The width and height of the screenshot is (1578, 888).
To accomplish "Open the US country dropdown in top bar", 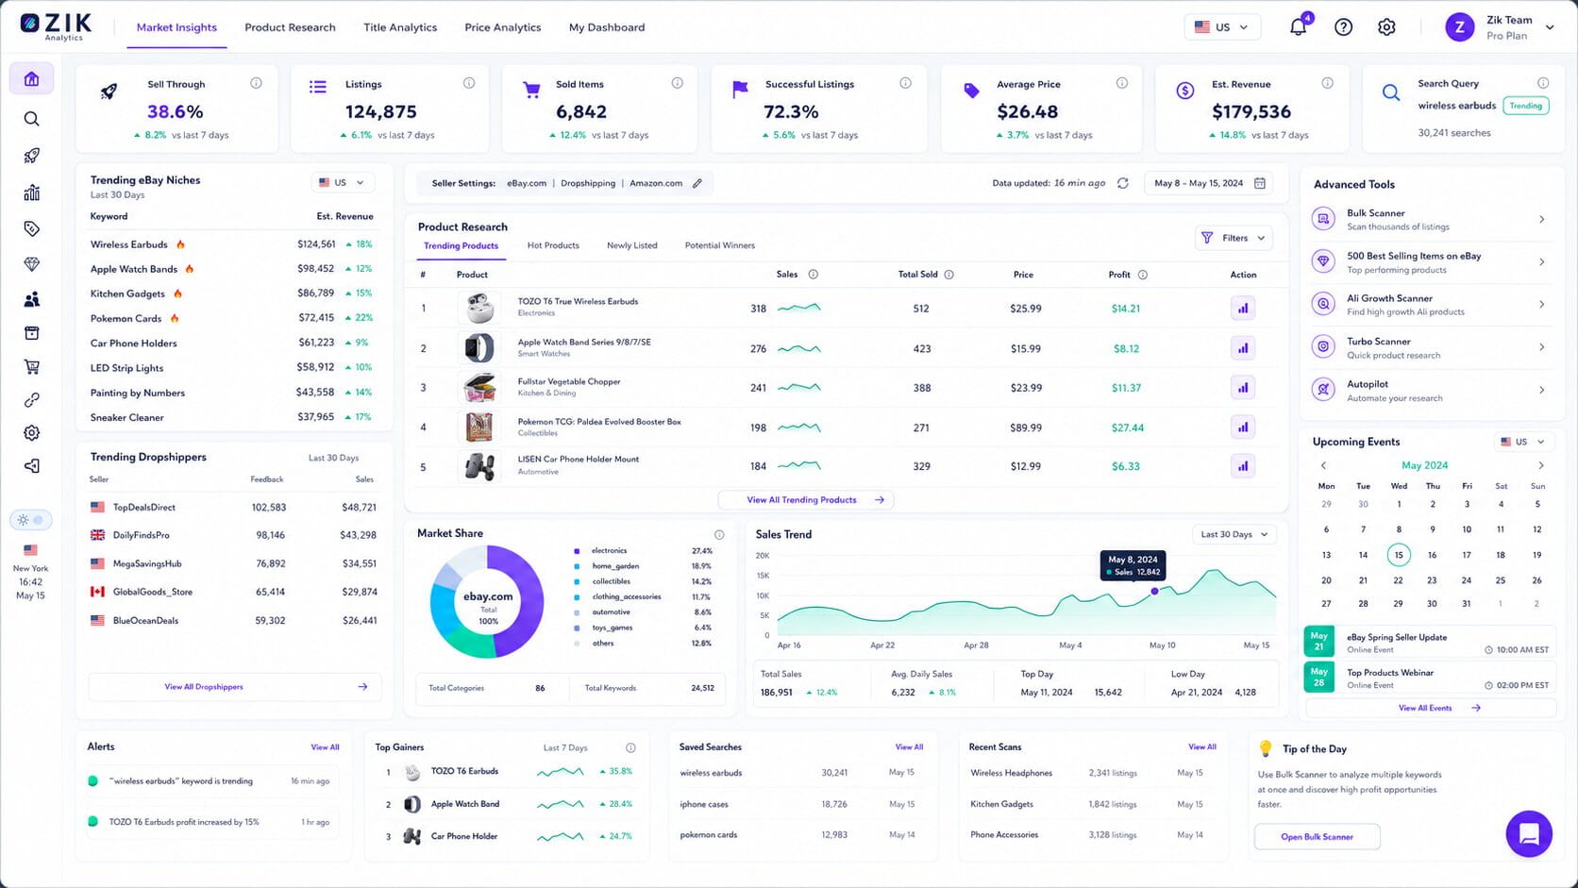I will 1222,27.
